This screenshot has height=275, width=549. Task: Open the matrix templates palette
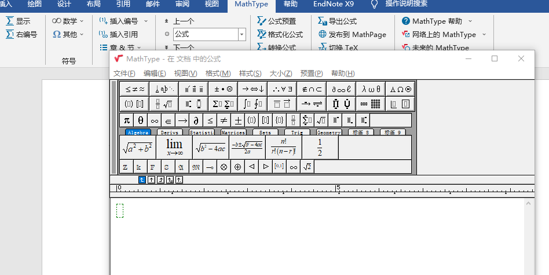tap(371, 104)
